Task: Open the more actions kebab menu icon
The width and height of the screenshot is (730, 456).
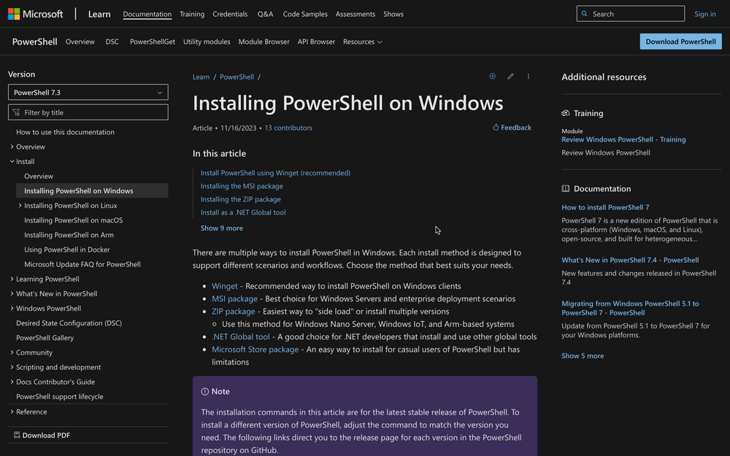Action: click(528, 76)
